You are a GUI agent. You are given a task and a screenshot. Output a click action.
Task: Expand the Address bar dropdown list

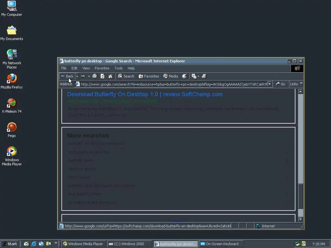(x=270, y=84)
